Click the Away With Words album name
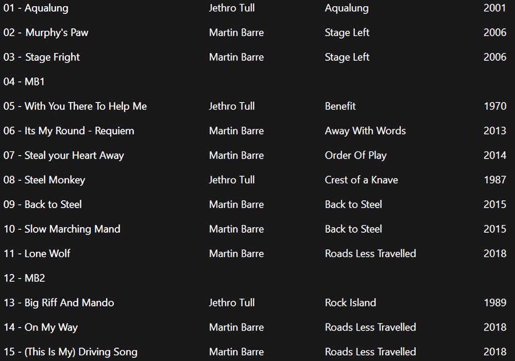Screen dimensions: 515x361 (365, 131)
